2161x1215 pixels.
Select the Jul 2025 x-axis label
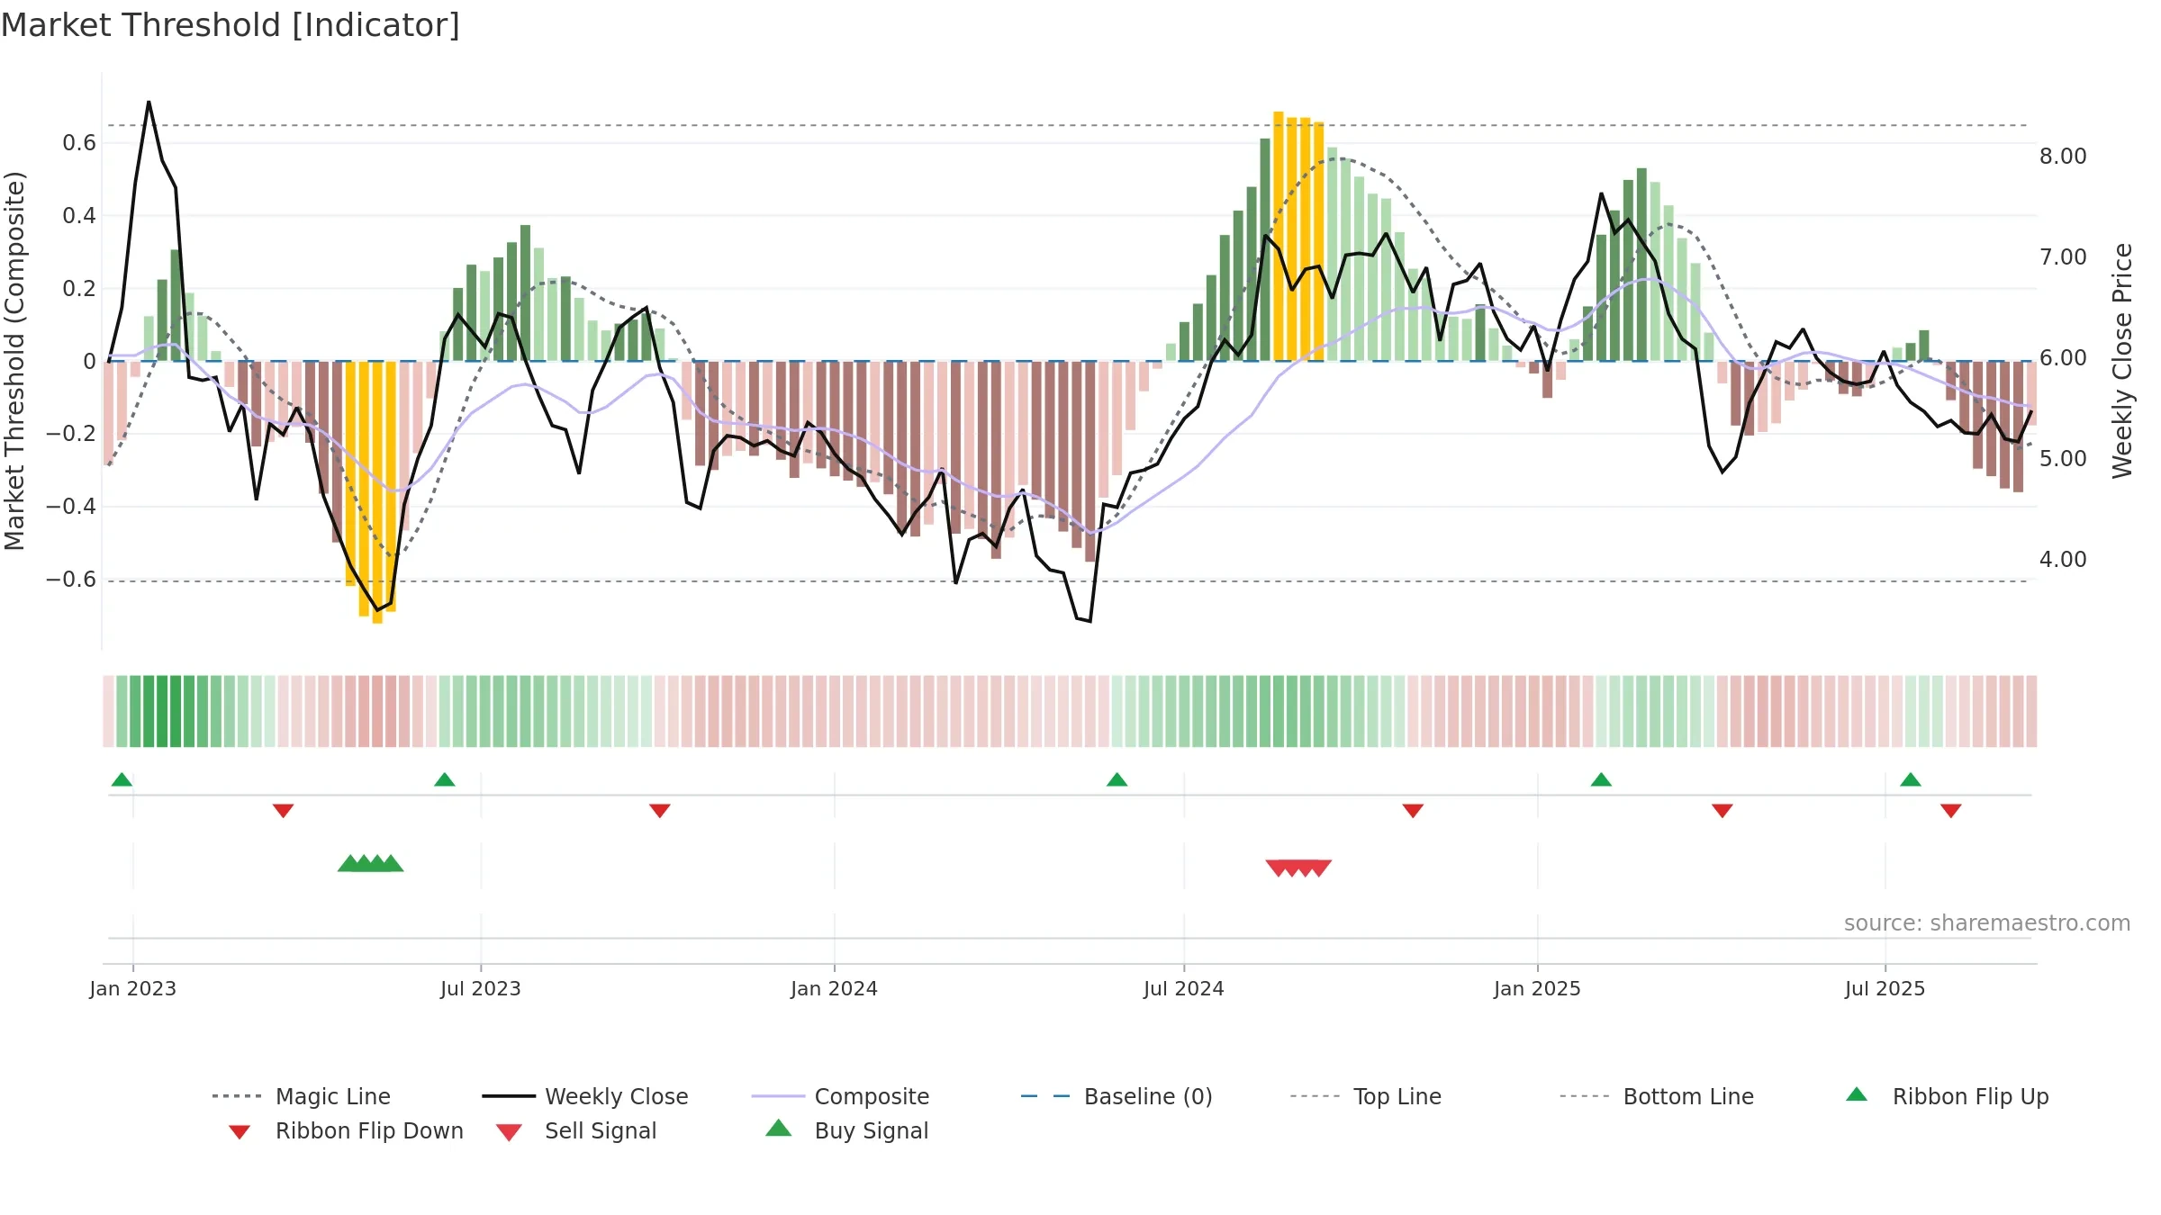click(1885, 988)
